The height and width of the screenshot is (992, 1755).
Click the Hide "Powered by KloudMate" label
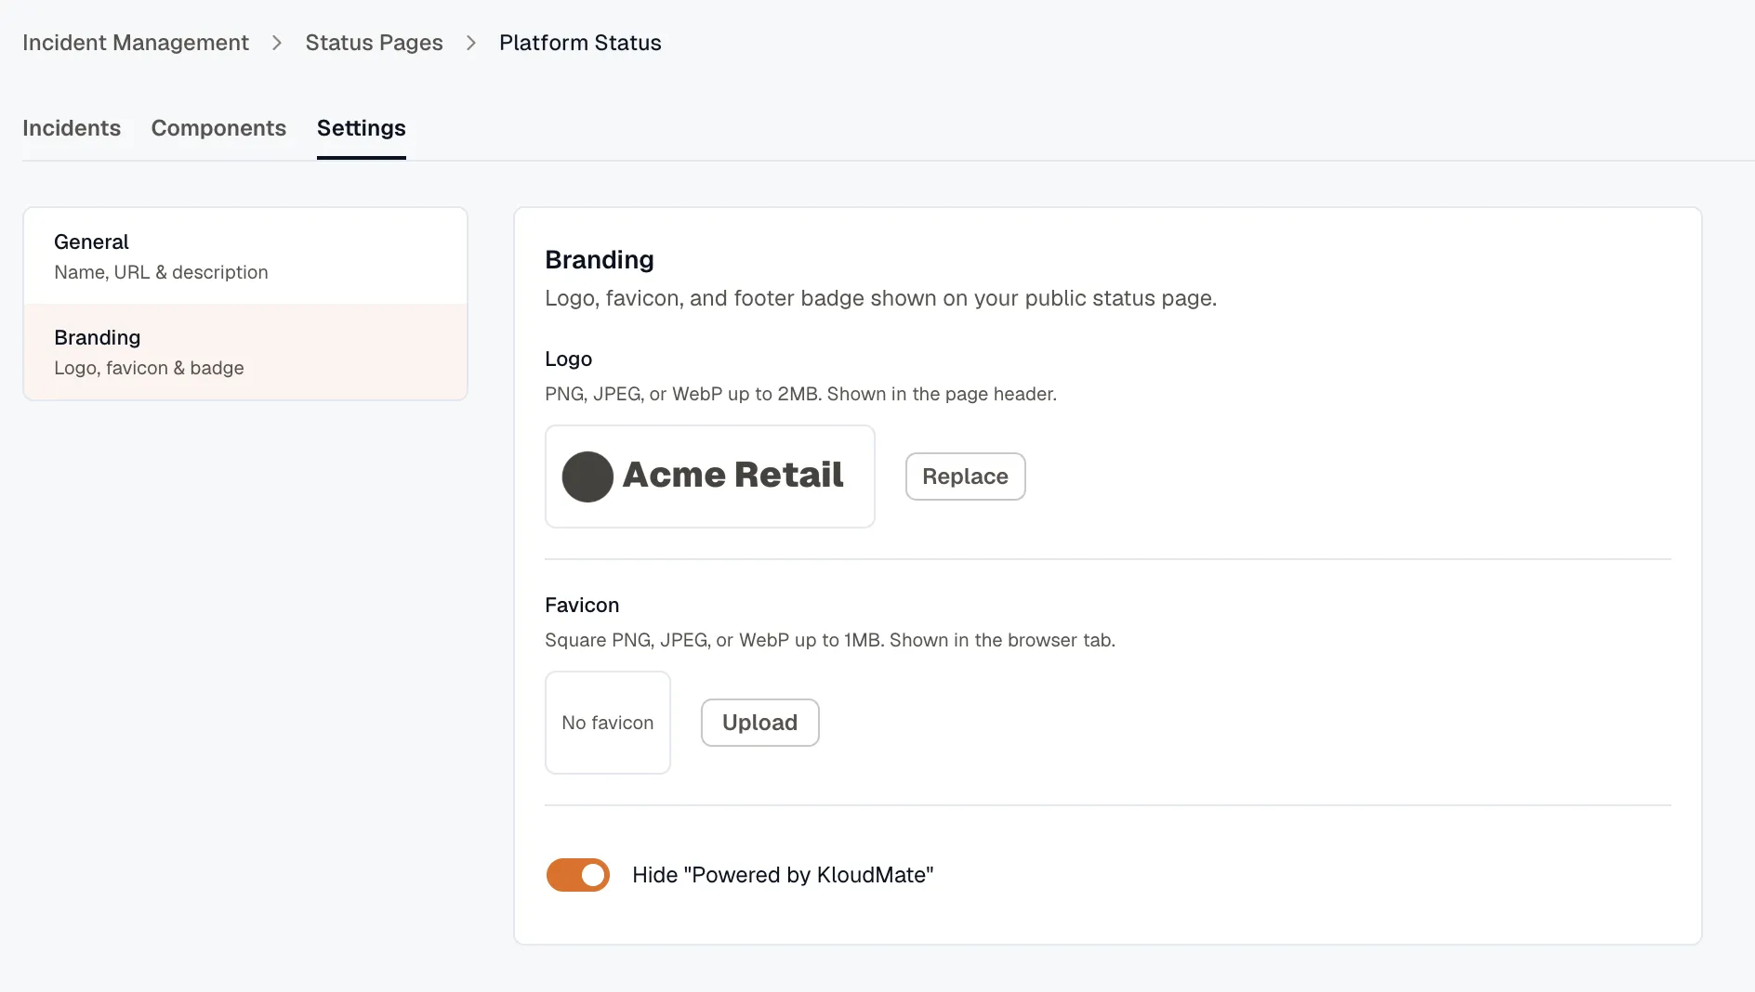pyautogui.click(x=783, y=875)
